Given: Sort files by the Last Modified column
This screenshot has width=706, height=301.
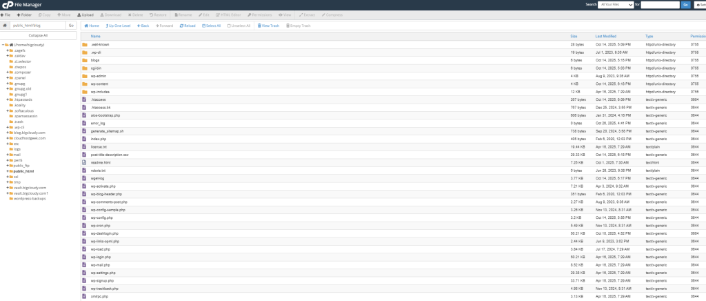Looking at the screenshot, I should click(605, 36).
